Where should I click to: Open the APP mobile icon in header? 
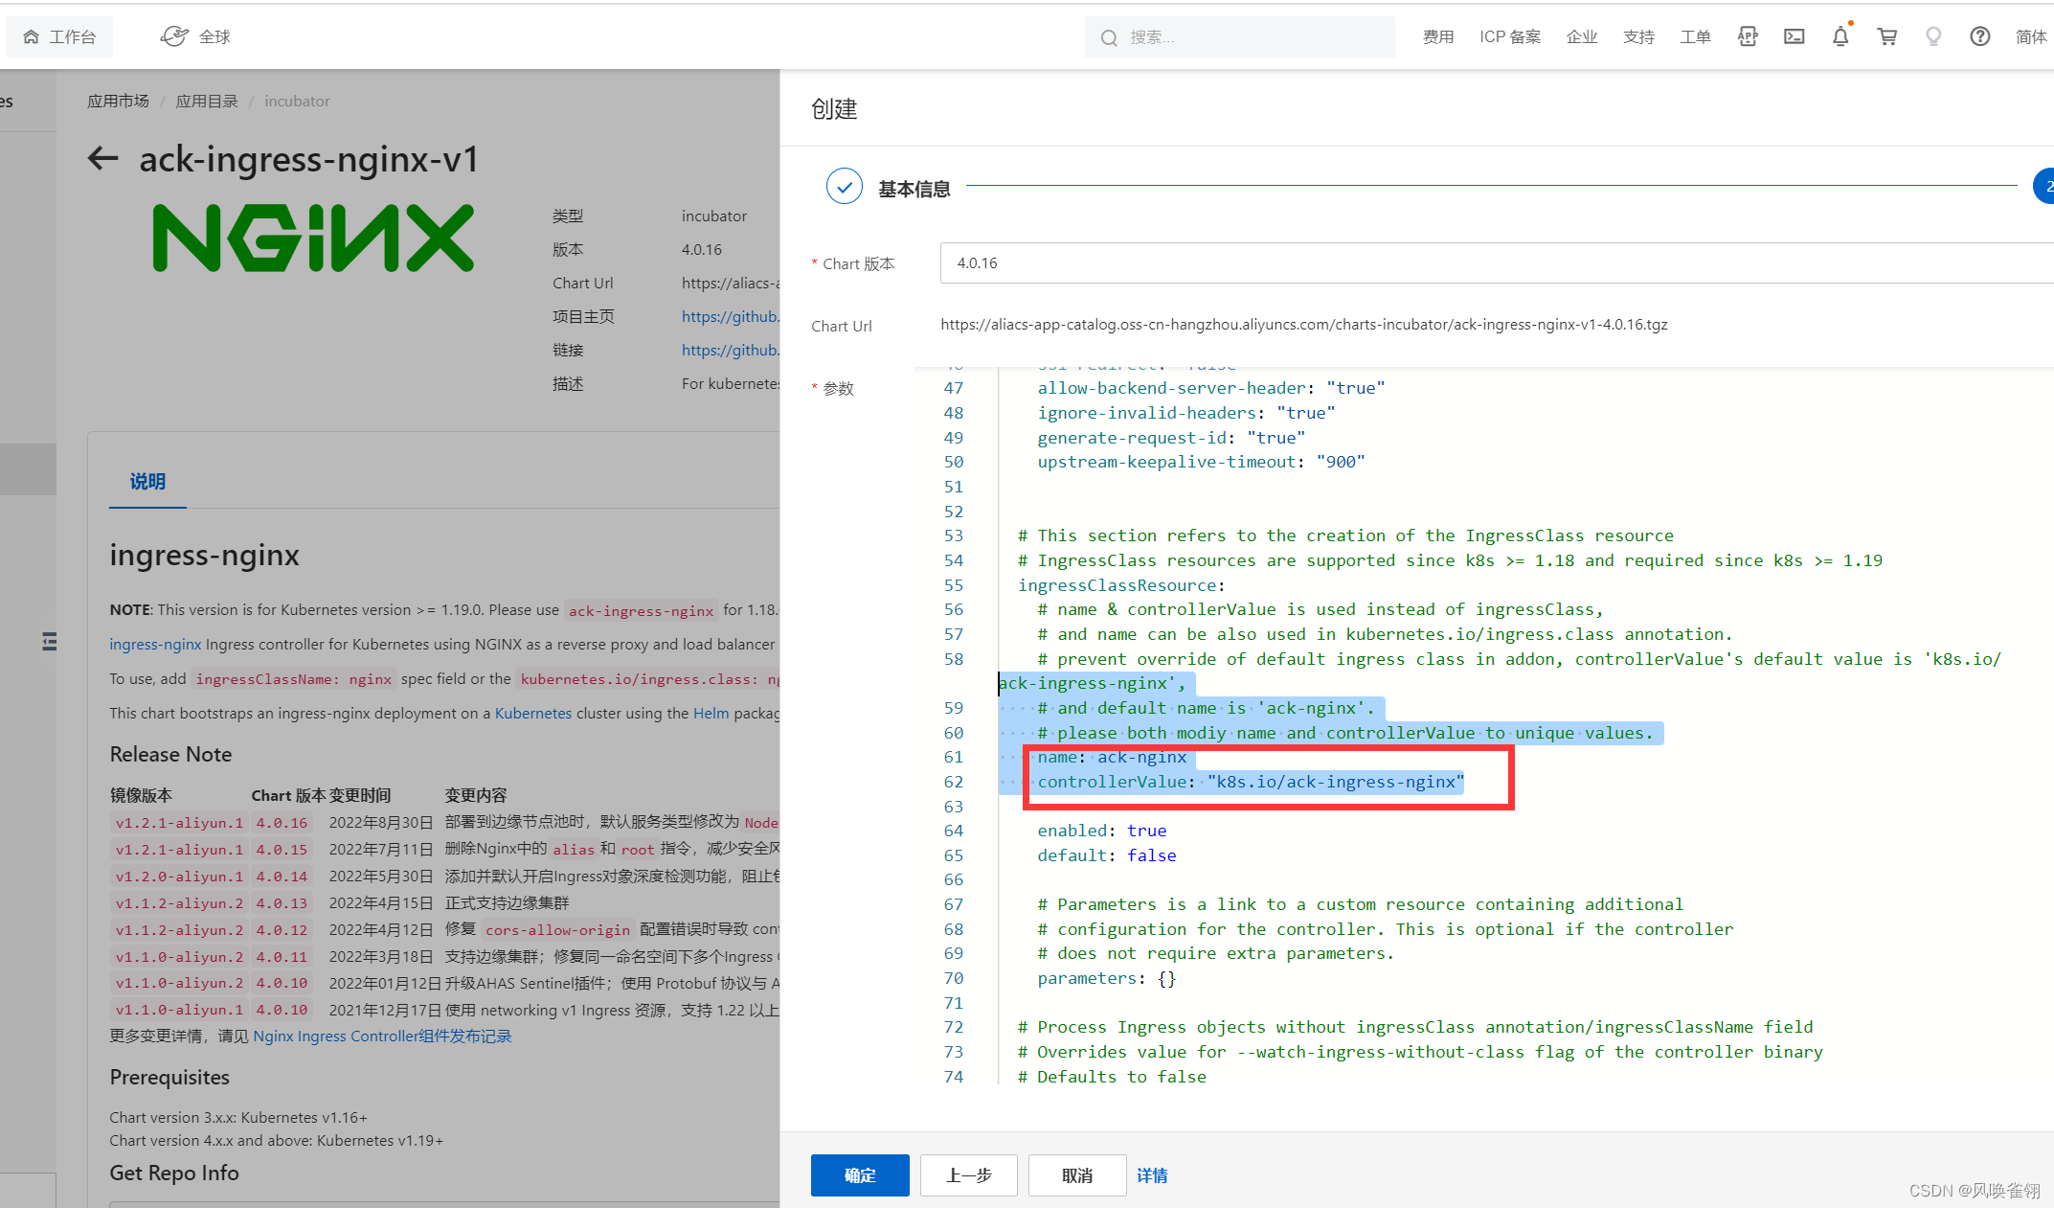click(x=1748, y=36)
